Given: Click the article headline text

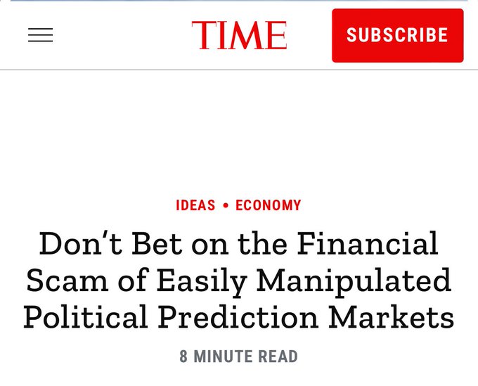Looking at the screenshot, I should [x=239, y=281].
